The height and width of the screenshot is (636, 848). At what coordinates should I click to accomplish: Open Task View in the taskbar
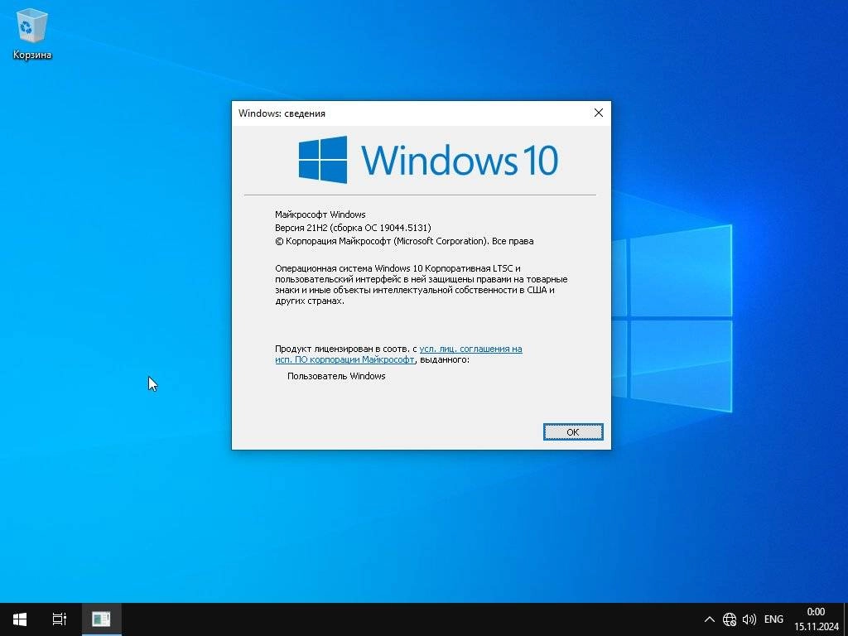click(x=60, y=619)
